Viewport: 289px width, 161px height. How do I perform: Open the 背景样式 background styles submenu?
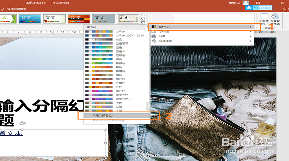[202, 41]
